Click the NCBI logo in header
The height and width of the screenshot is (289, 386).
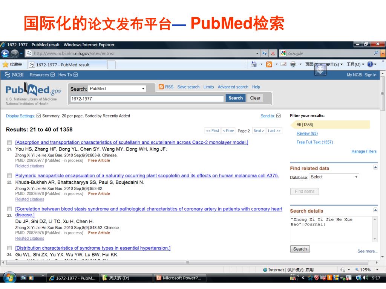[x=14, y=75]
